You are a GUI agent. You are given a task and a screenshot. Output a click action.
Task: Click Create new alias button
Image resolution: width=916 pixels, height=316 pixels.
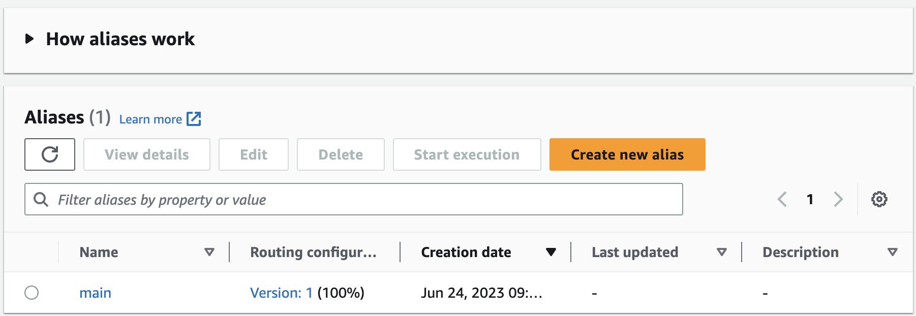coord(627,154)
